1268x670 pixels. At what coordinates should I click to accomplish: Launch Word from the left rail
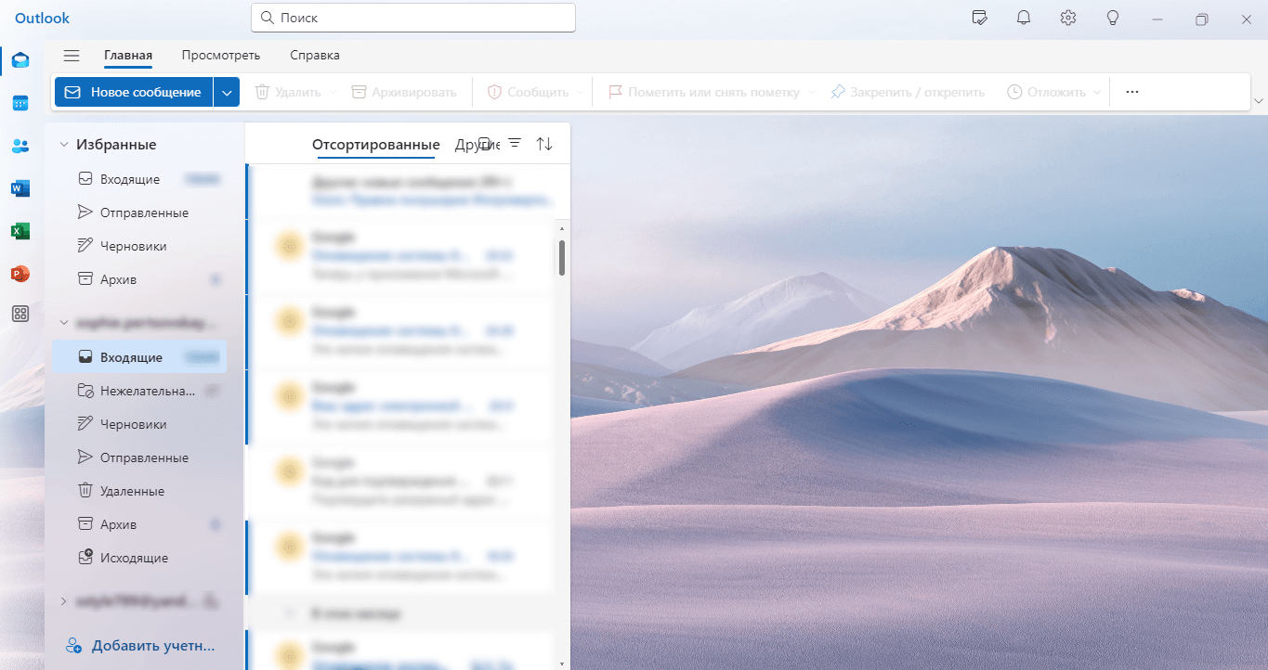click(20, 188)
